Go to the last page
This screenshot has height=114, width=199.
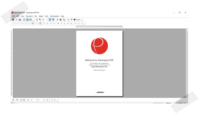(x=47, y=100)
